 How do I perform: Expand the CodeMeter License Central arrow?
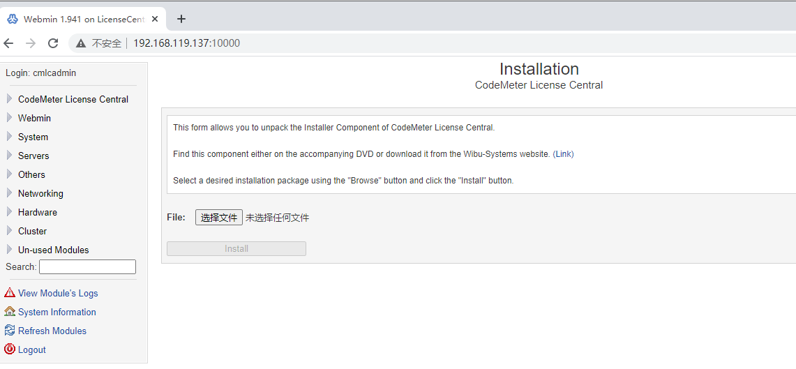coord(9,98)
